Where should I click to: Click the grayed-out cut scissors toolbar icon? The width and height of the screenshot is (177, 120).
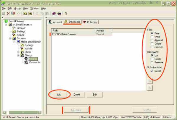point(37,14)
